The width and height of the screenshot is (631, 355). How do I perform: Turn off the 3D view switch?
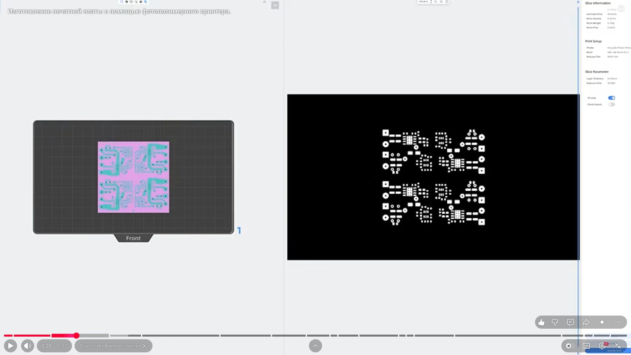[611, 98]
